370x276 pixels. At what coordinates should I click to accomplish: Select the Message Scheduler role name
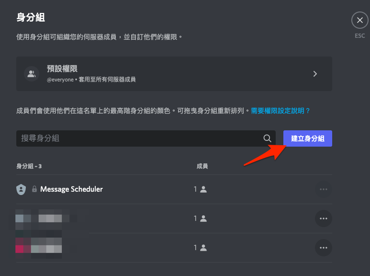[x=71, y=189]
